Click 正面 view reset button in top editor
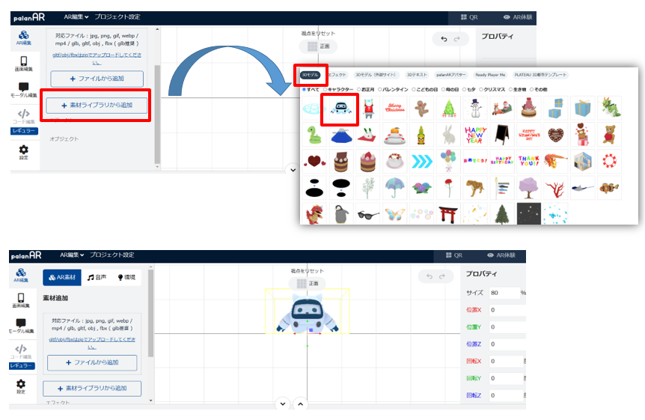 [x=319, y=46]
